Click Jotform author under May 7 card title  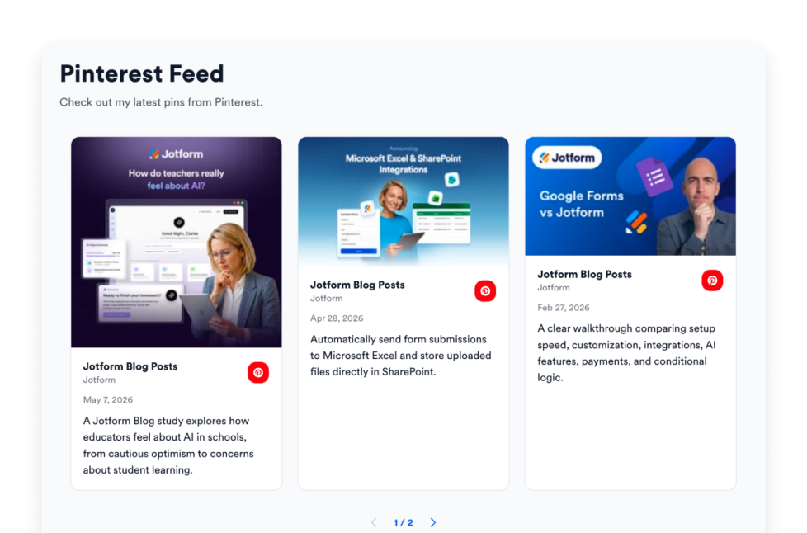(x=99, y=380)
